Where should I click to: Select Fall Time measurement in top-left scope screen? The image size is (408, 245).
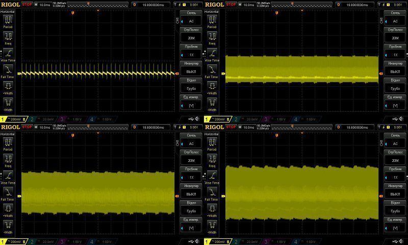8,71
